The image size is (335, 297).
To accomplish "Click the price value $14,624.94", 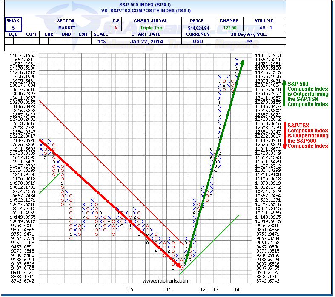I will click(198, 28).
